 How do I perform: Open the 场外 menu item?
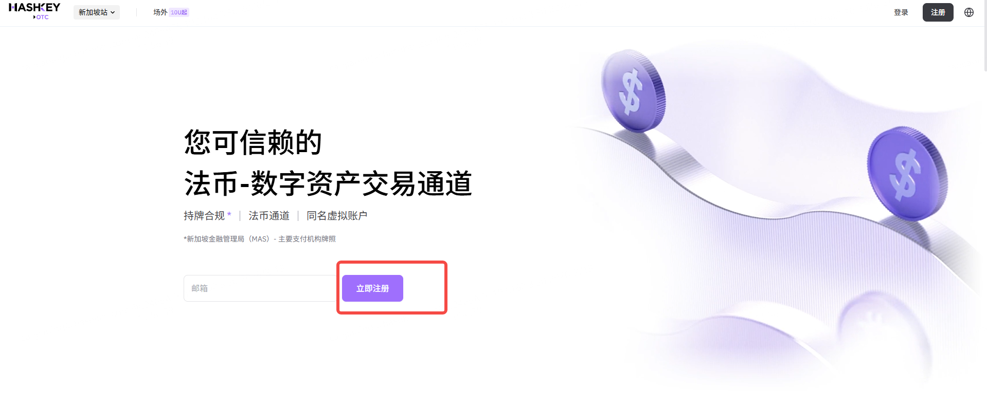click(160, 12)
